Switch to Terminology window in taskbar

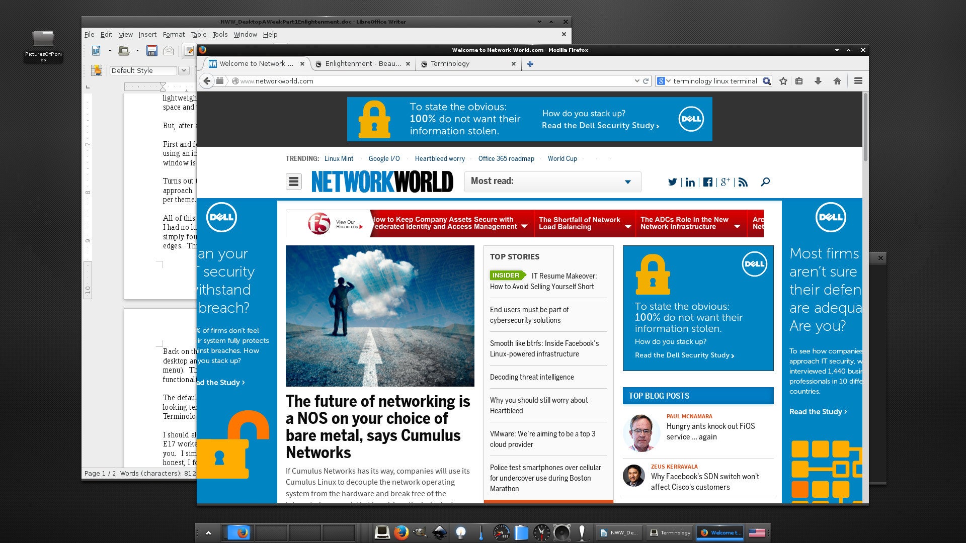[x=670, y=532]
